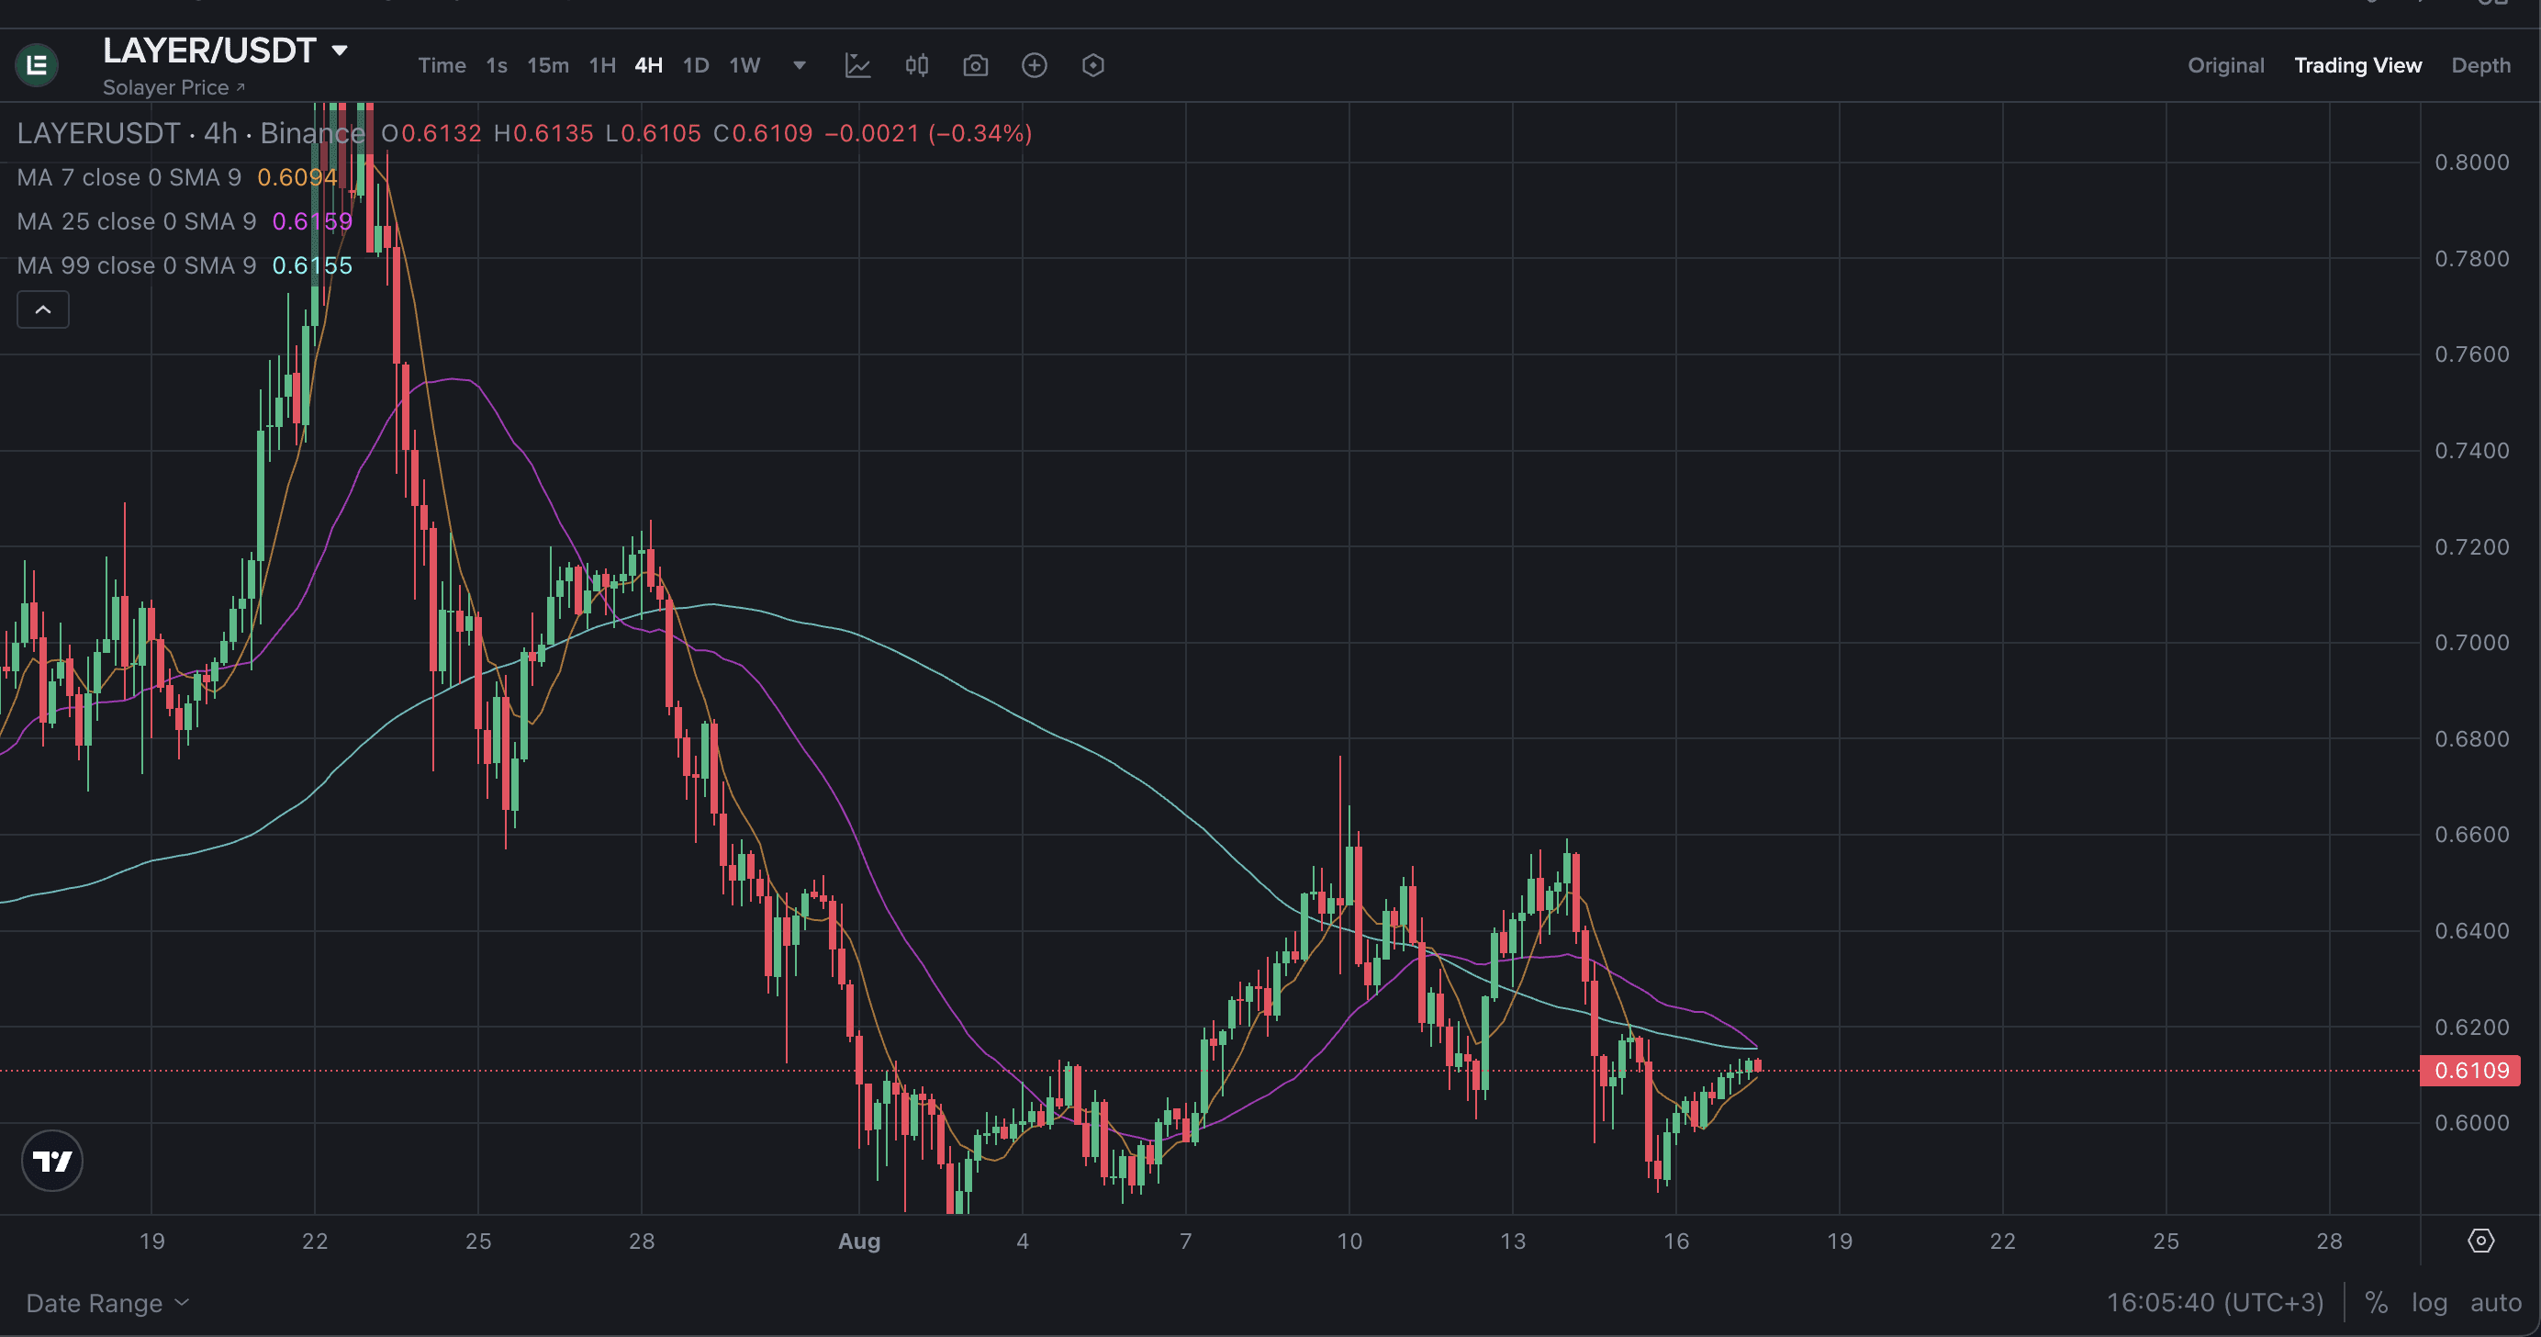The height and width of the screenshot is (1337, 2541).
Task: Click the 16:05:40 (UTC+3) timezone button
Action: [x=2214, y=1302]
